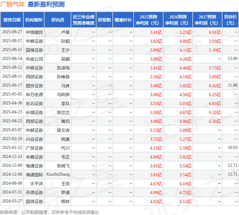
Task: Click researcher name 吴文吉
Action: coord(63,130)
